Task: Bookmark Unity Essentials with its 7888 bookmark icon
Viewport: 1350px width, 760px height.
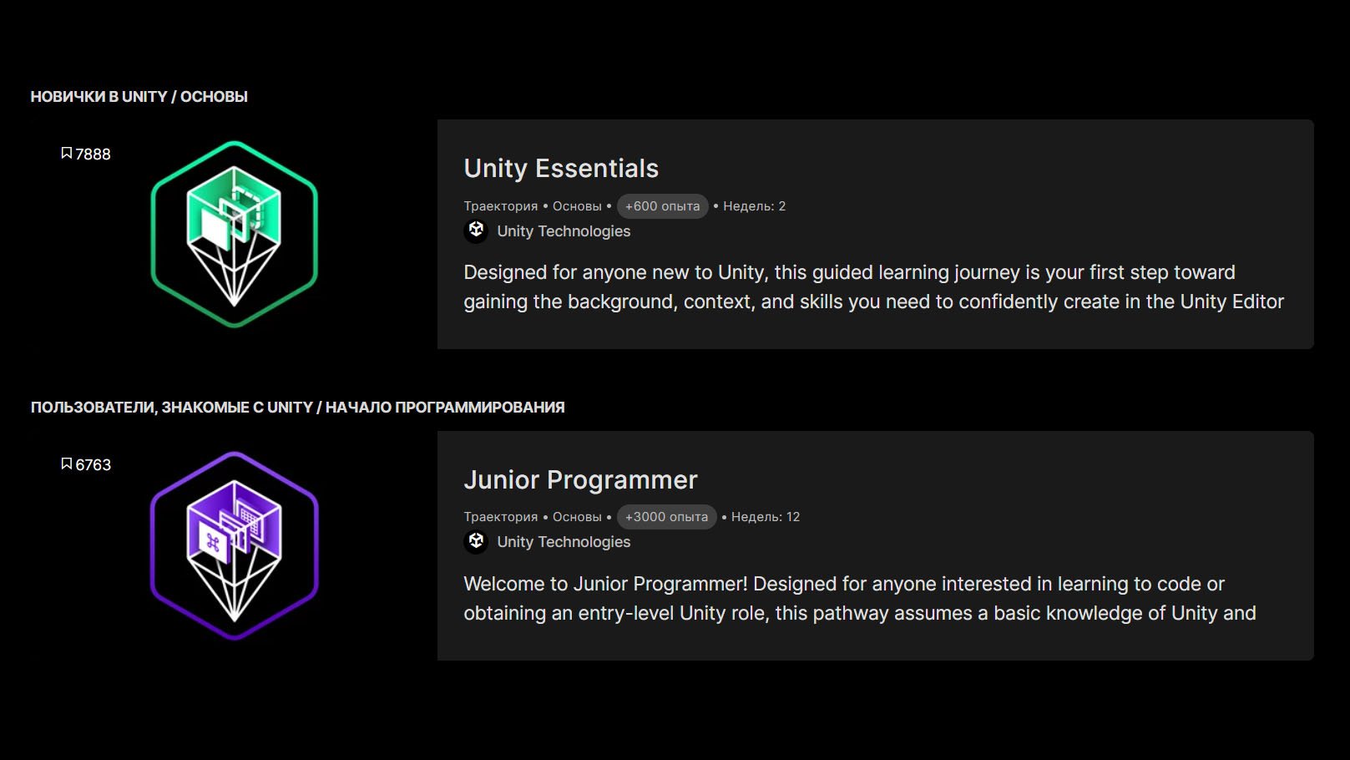Action: click(x=67, y=154)
